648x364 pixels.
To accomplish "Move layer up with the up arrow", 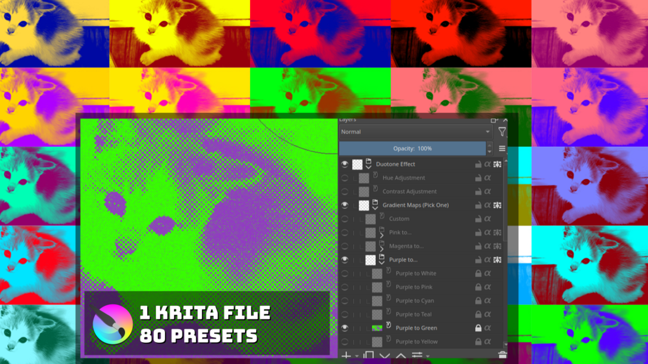I will pos(401,356).
